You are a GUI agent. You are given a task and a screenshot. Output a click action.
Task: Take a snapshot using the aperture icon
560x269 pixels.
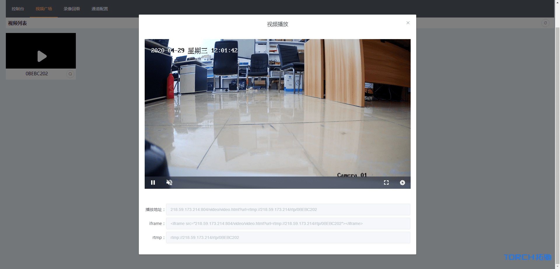pos(402,182)
